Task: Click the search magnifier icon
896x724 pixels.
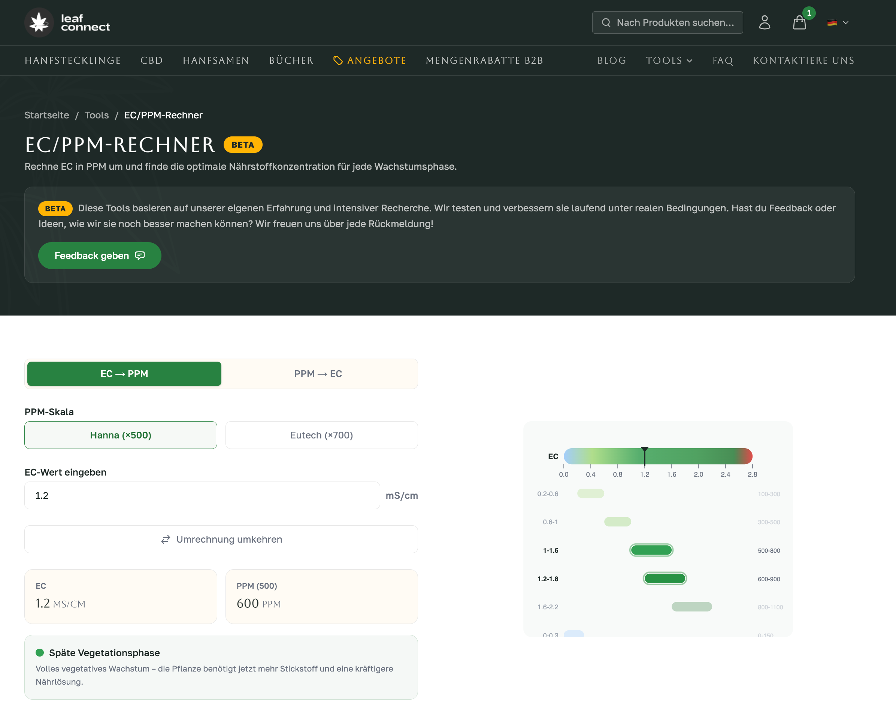Action: pyautogui.click(x=606, y=22)
